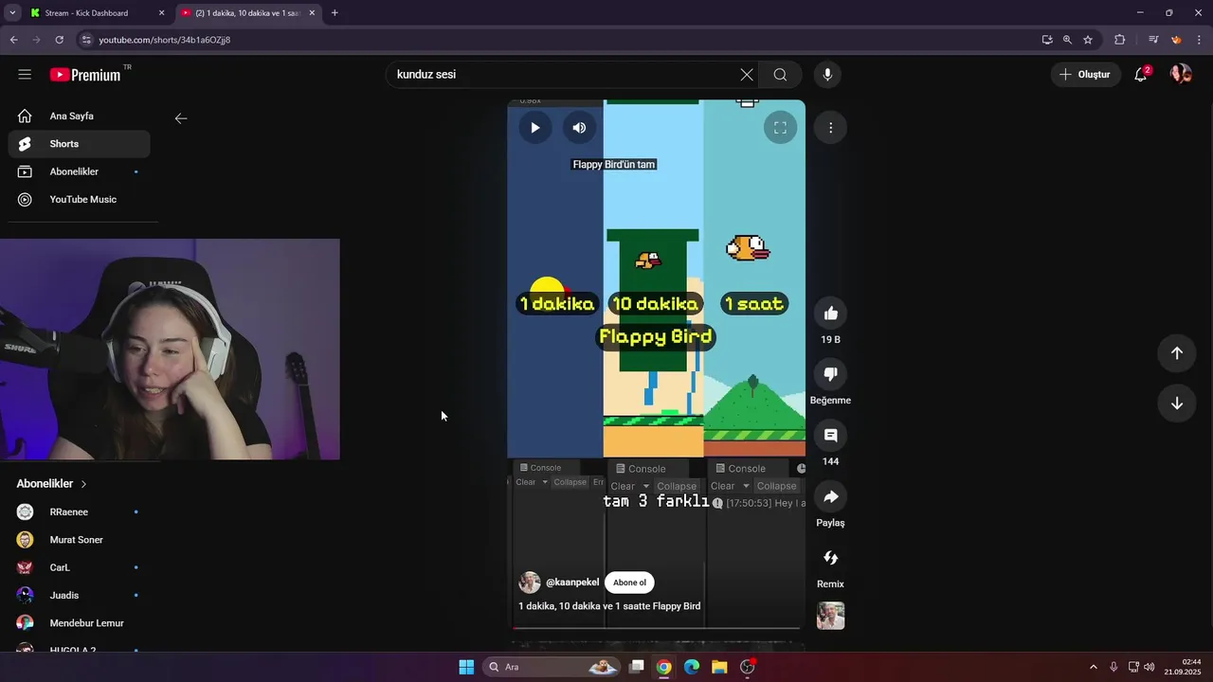The width and height of the screenshot is (1213, 682).
Task: Open RRaenee subscription channel
Action: click(80, 512)
